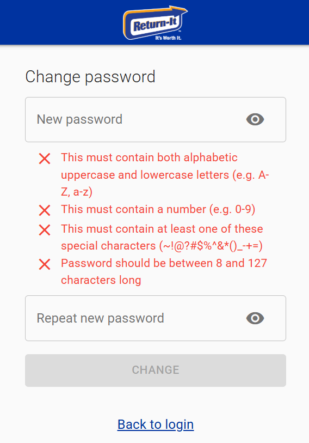
Task: Click the red X beside password length rule
Action: pos(45,264)
